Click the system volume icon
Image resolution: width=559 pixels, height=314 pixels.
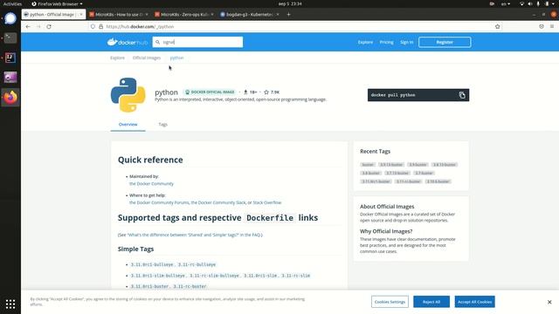click(530, 3)
